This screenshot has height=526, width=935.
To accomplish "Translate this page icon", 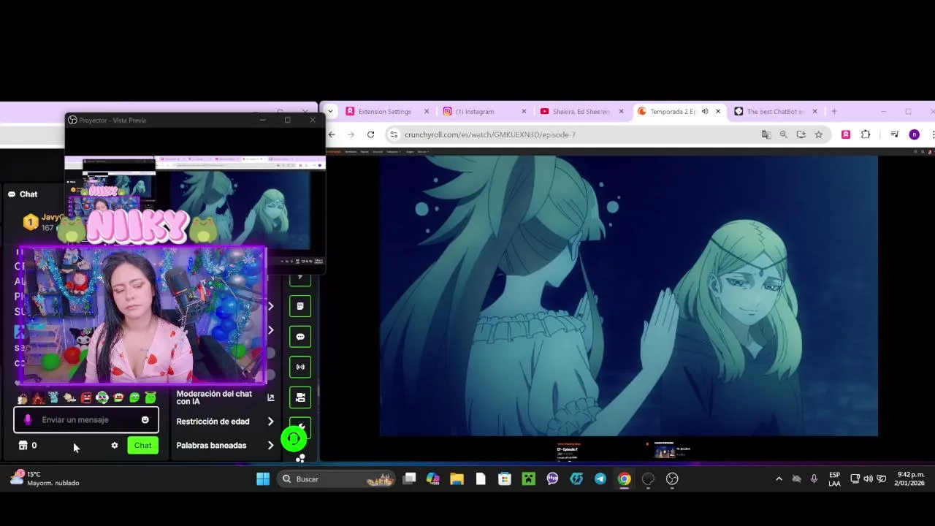I will click(x=766, y=134).
